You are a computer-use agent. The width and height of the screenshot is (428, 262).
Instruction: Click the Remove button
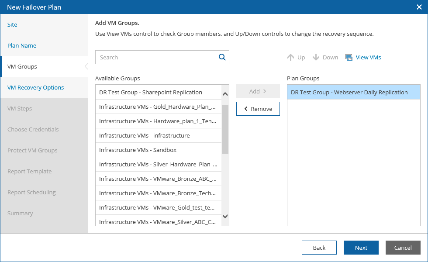tap(258, 108)
